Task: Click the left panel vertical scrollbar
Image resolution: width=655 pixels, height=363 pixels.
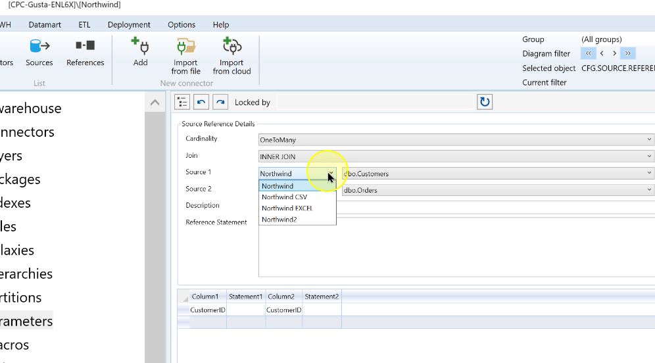Action: click(155, 237)
